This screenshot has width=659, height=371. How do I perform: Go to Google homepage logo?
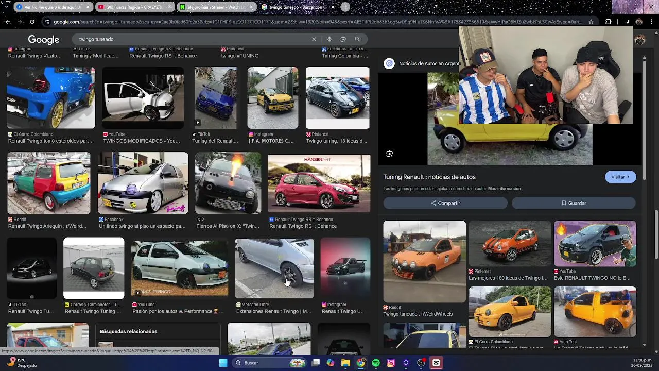(43, 40)
